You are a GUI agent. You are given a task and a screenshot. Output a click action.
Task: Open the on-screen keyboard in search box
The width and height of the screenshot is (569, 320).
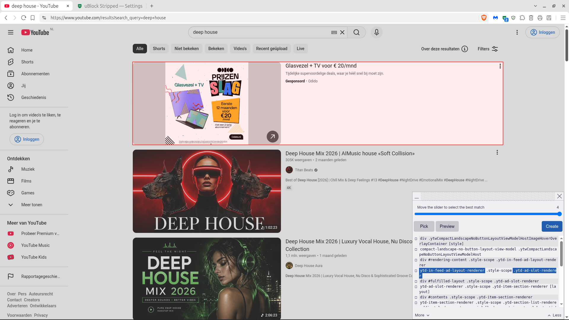[334, 32]
